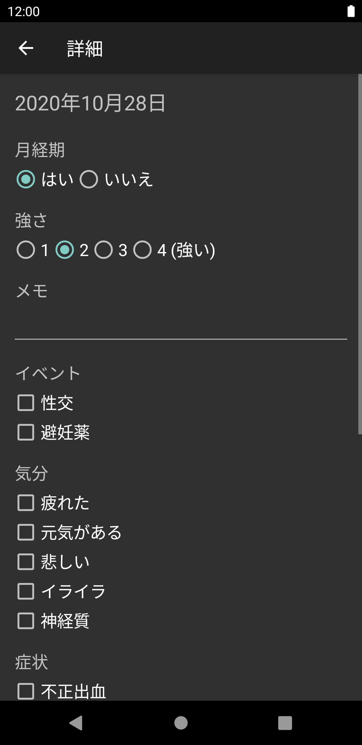Image resolution: width=362 pixels, height=745 pixels.
Task: Check the イライラ checkbox
Action: point(26,591)
